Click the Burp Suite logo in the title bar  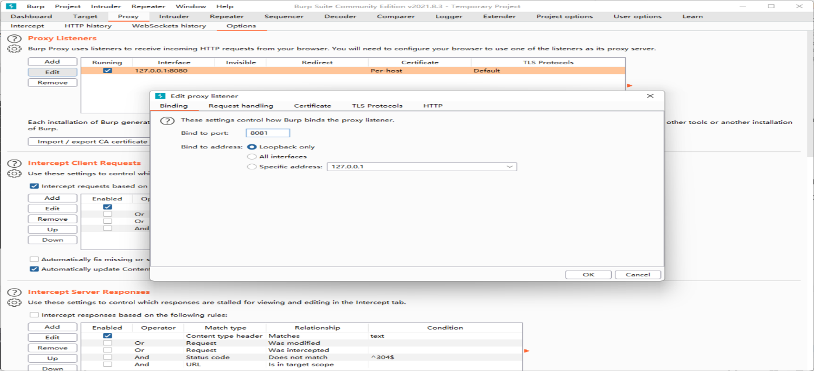click(11, 6)
